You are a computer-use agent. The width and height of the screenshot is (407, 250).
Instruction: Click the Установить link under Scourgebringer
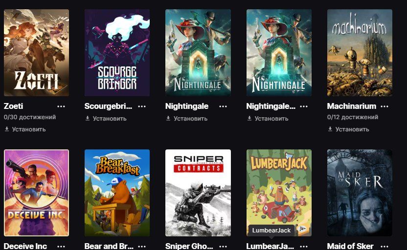click(110, 119)
